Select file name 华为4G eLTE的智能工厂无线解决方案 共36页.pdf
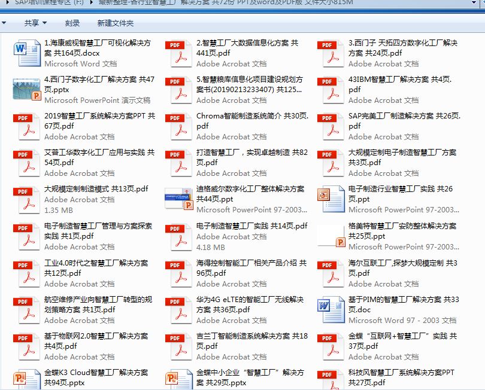The height and width of the screenshot is (390, 485). coord(250,304)
